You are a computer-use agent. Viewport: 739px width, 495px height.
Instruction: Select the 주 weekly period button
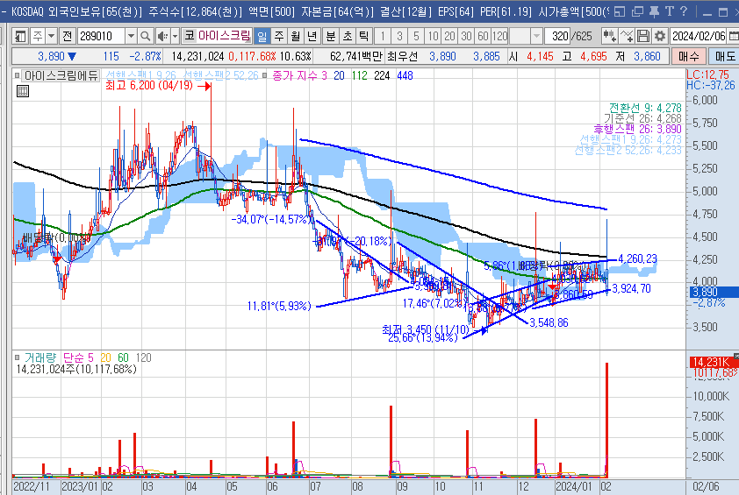click(x=279, y=36)
